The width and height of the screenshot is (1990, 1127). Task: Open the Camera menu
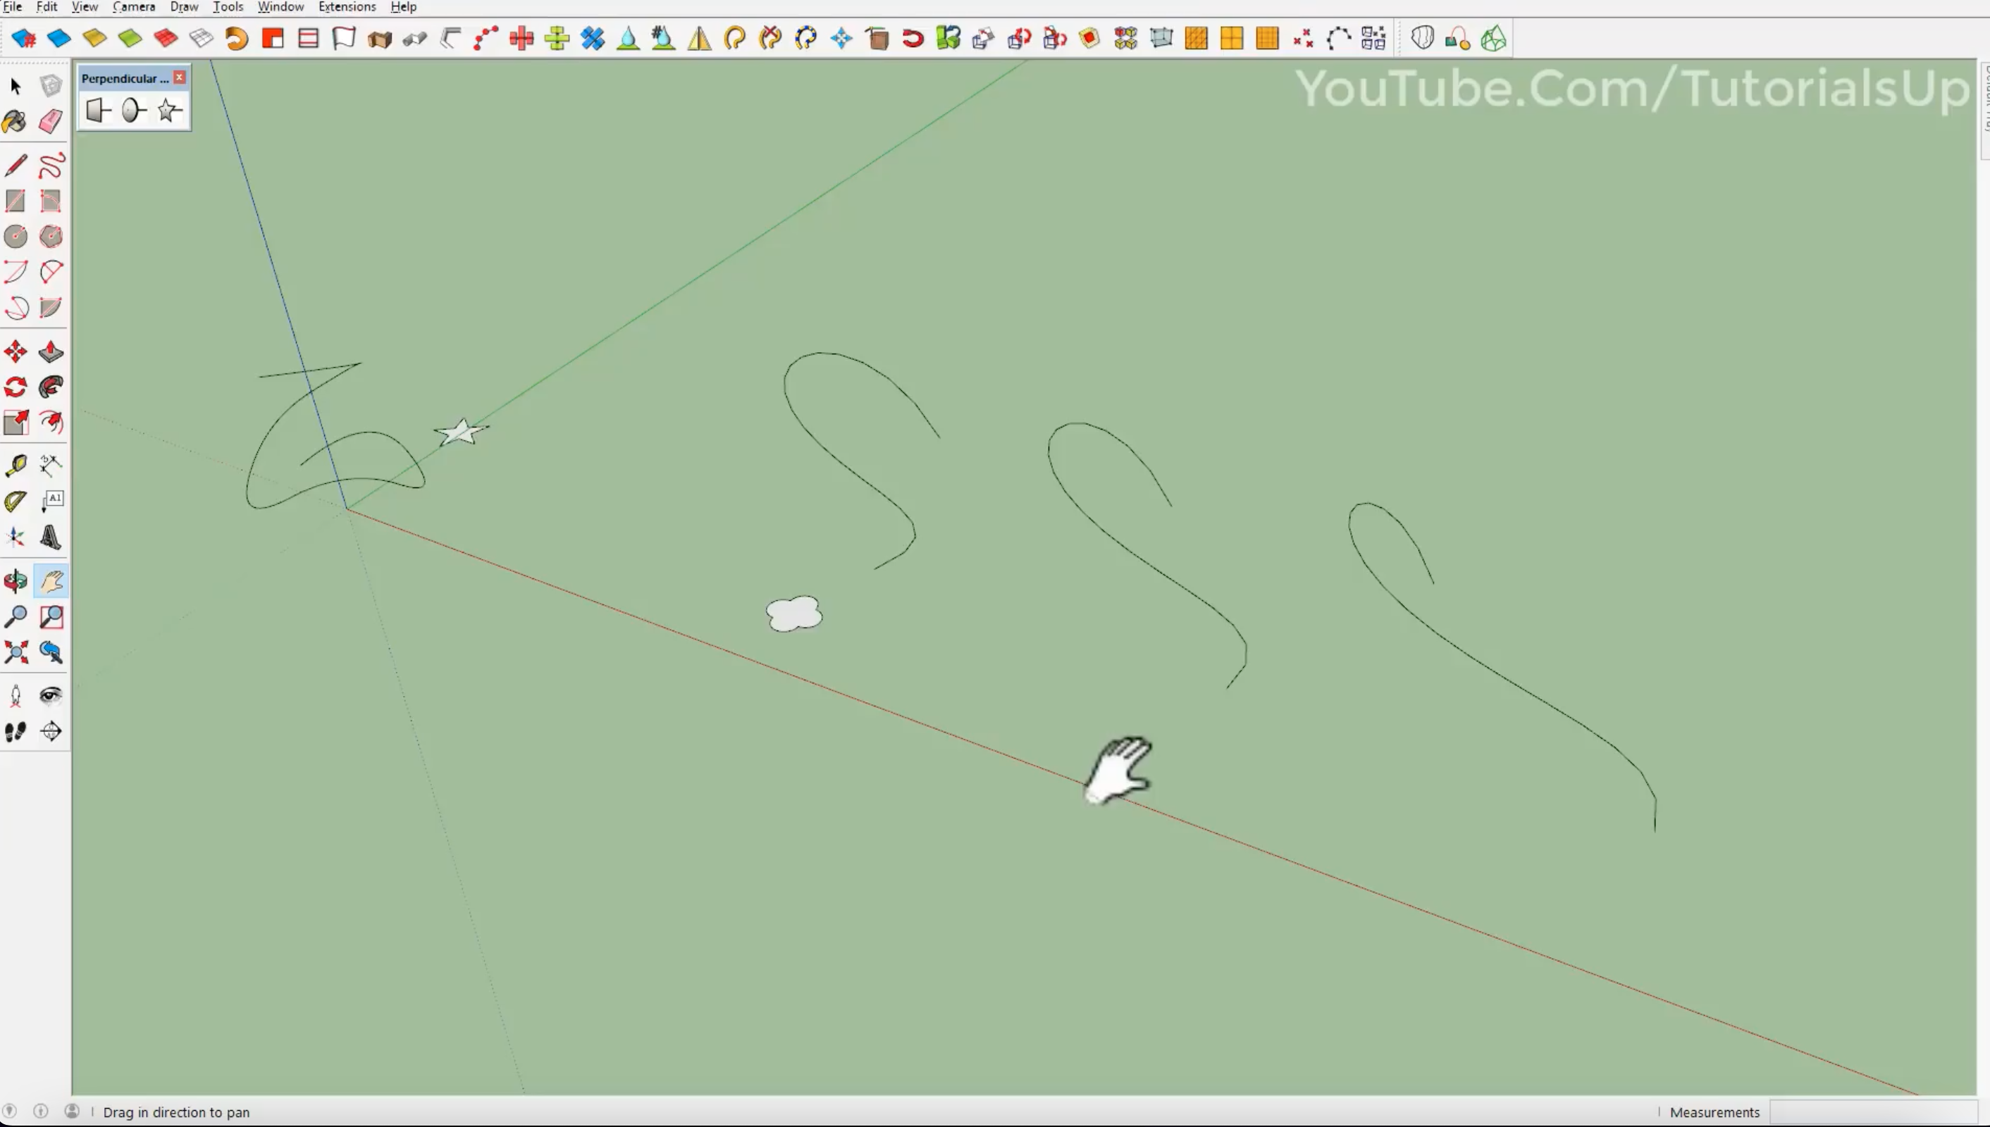point(134,7)
